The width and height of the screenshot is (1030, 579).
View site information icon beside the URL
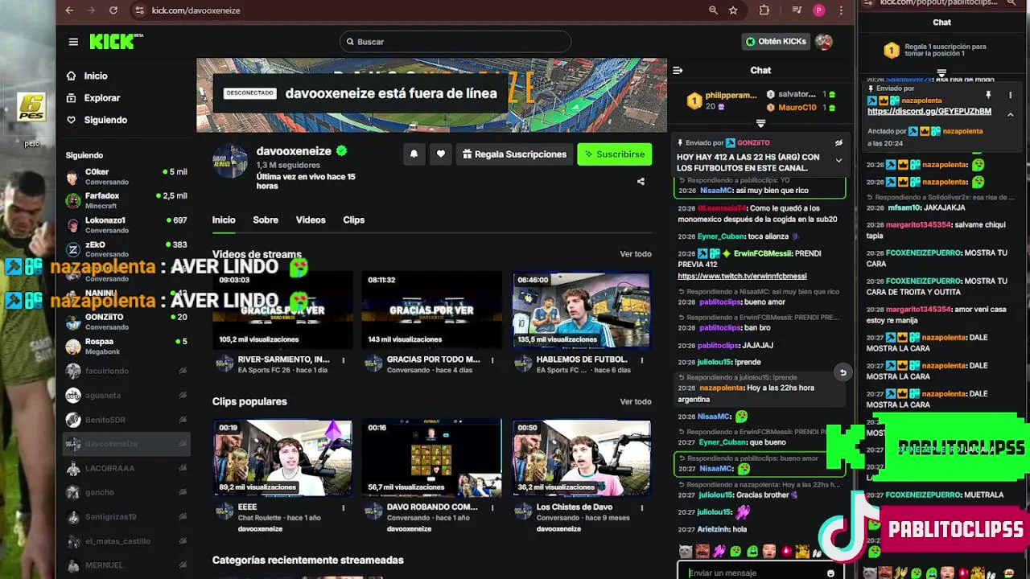tap(139, 10)
